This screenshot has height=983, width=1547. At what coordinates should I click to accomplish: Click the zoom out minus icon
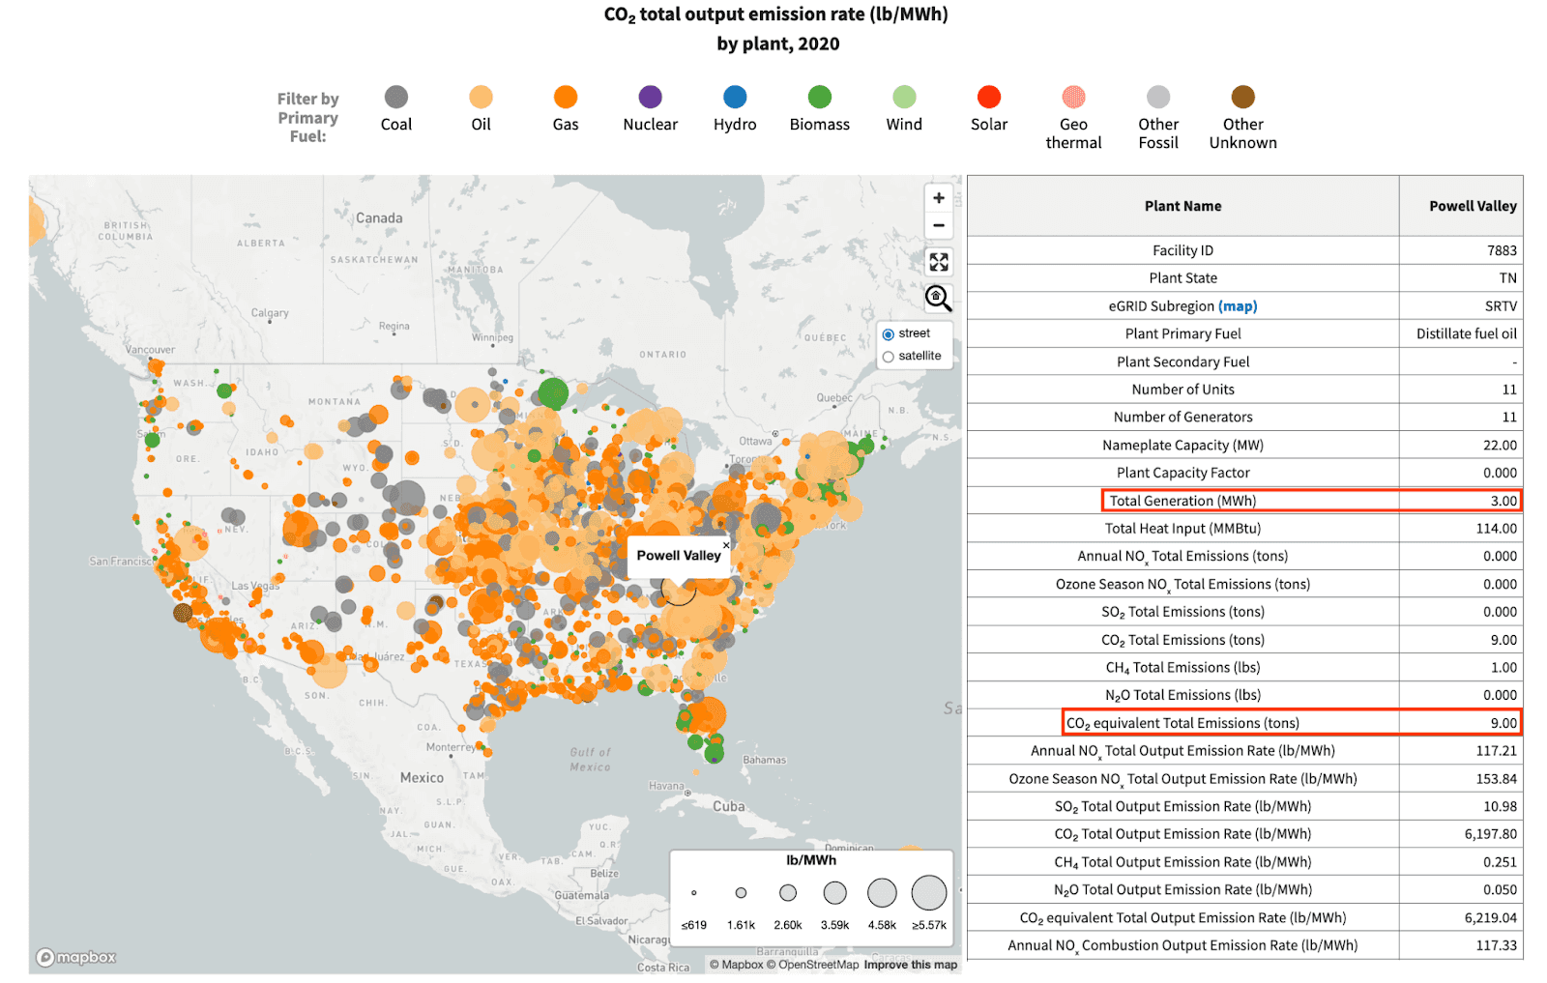(938, 225)
